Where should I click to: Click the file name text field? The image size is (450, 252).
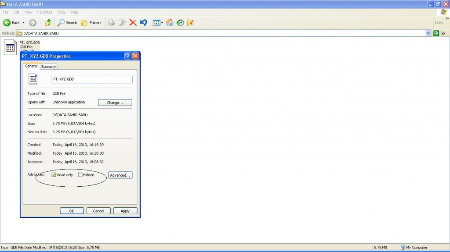pos(91,79)
